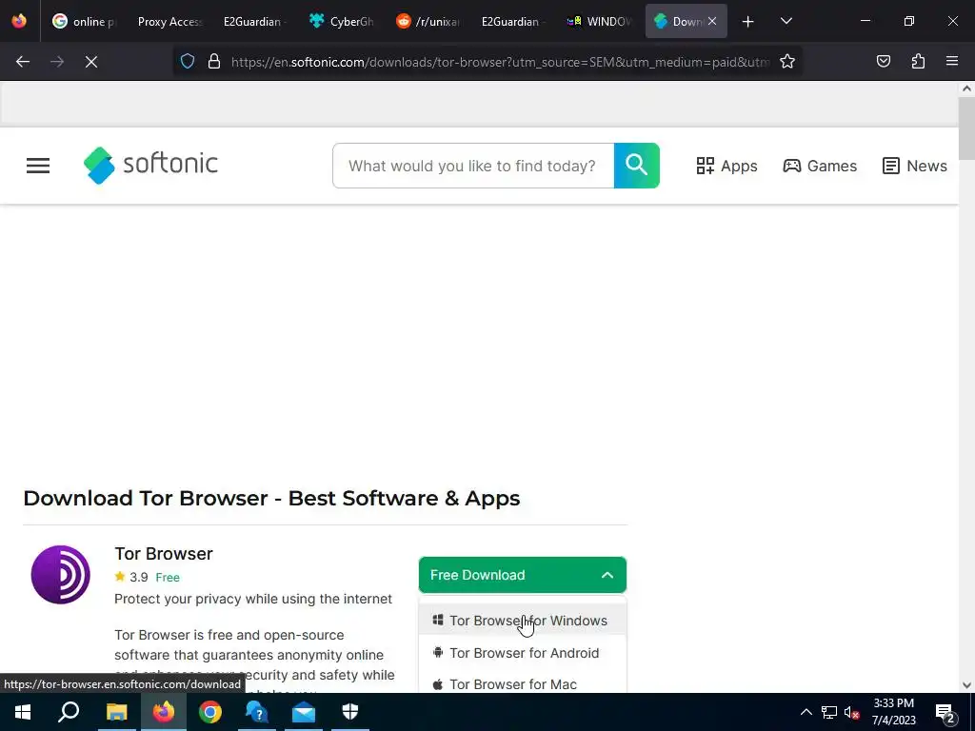Click the 3.9 star rating
This screenshot has height=731, width=975.
click(x=131, y=577)
